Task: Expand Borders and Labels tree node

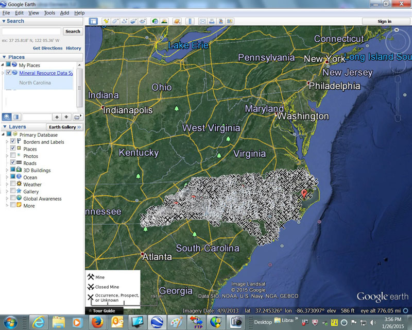Action: point(7,142)
